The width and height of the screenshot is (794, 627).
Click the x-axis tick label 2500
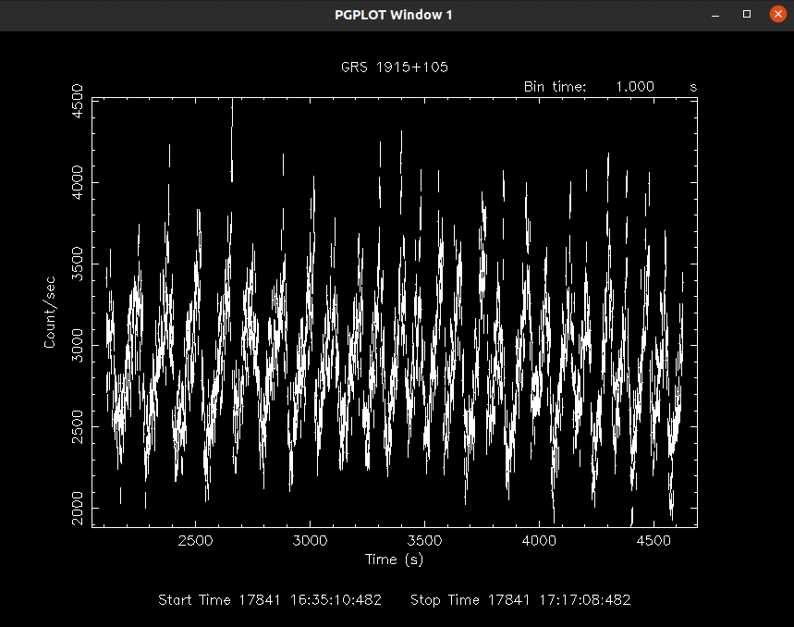195,541
